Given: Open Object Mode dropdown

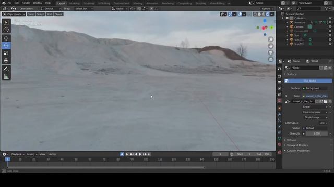Looking at the screenshot, I should point(14,14).
